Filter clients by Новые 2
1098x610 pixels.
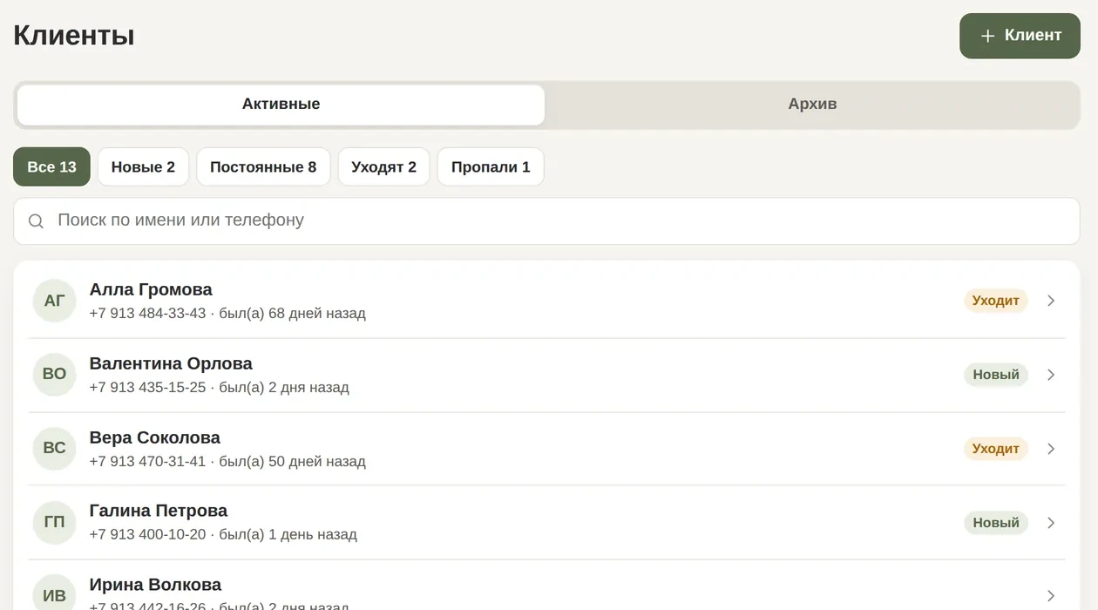(x=143, y=166)
